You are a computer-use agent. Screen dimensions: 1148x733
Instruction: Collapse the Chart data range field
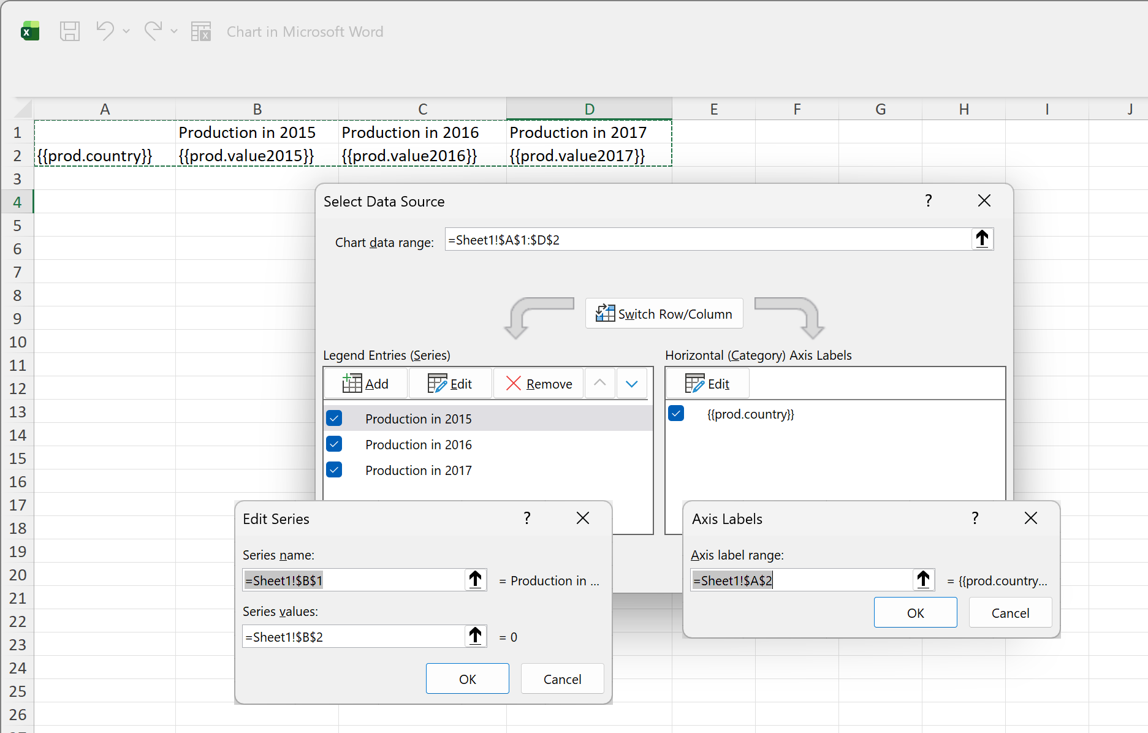click(983, 239)
